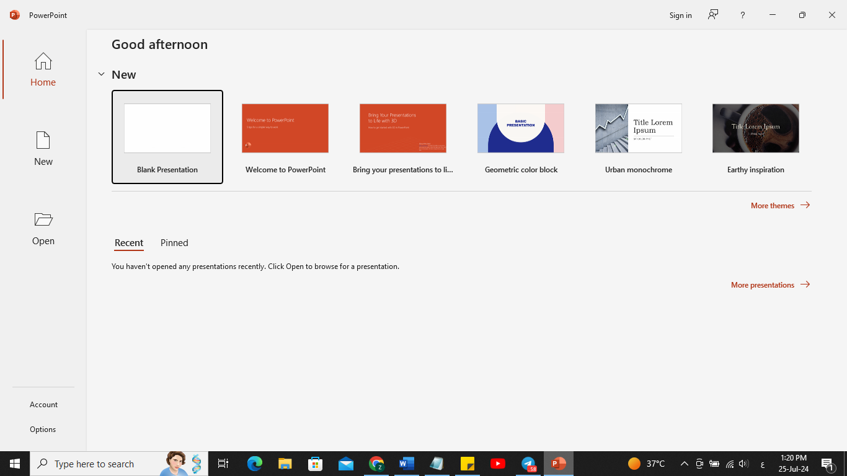Choose the Bring your presentations to life template
This screenshot has width=847, height=476.
pos(403,137)
